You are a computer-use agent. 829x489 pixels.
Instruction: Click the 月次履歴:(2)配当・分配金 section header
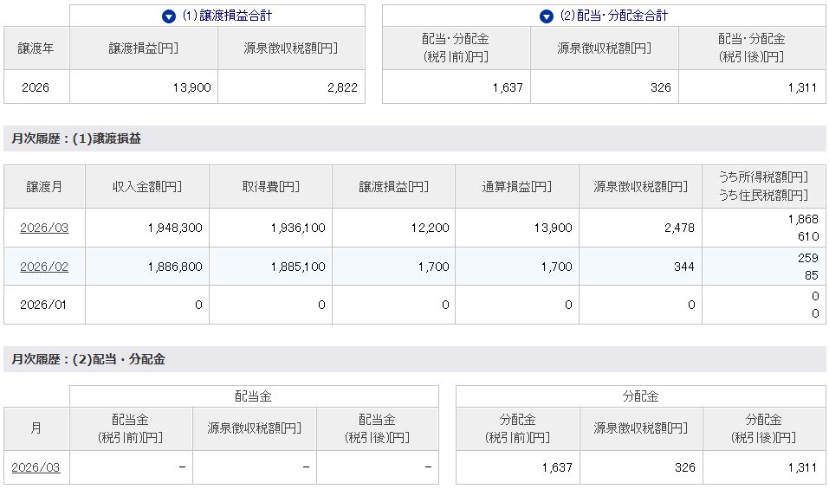(x=88, y=359)
